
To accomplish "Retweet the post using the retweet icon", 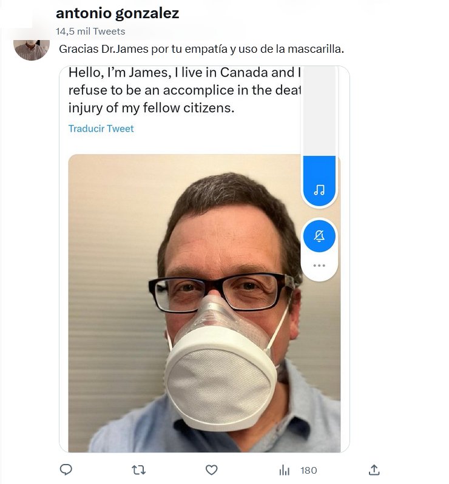I will 139,470.
